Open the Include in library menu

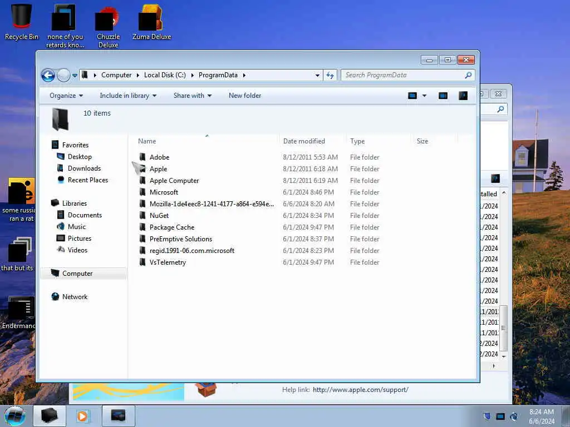coord(128,96)
